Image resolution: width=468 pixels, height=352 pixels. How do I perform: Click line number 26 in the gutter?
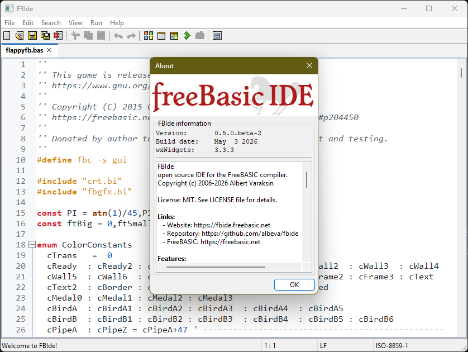[21, 330]
